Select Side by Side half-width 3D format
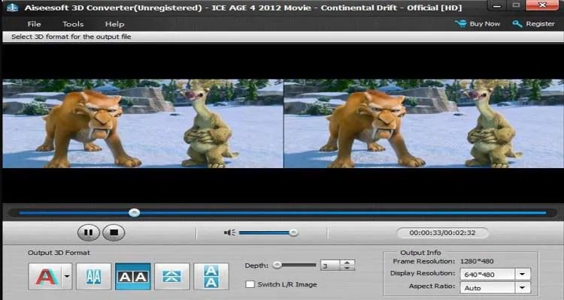Viewport: 564px width, 300px height. point(93,276)
